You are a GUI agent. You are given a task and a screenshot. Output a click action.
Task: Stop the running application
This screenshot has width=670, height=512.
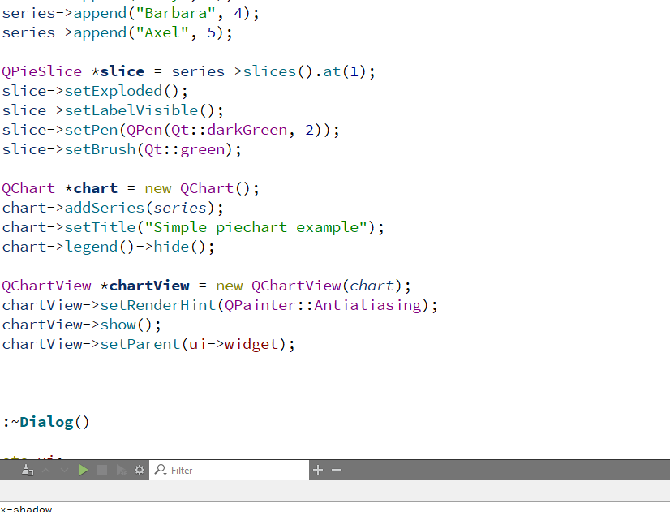(102, 470)
